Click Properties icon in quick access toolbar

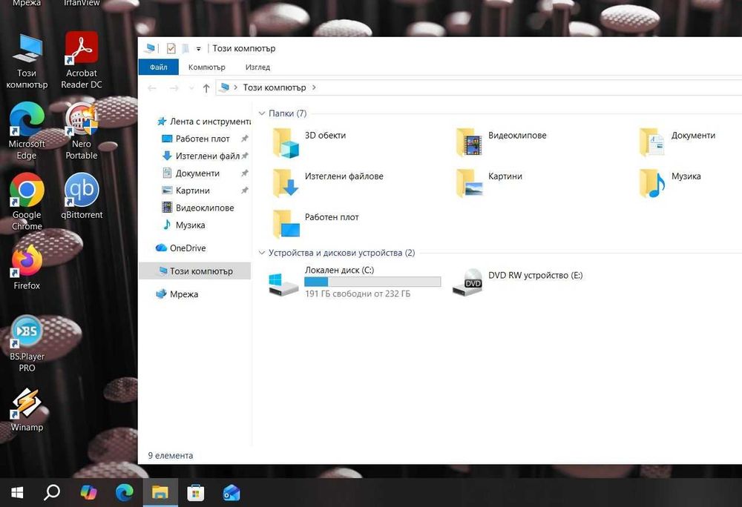[x=171, y=48]
